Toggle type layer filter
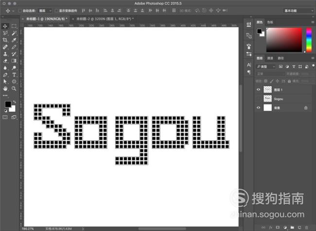 pos(294,66)
